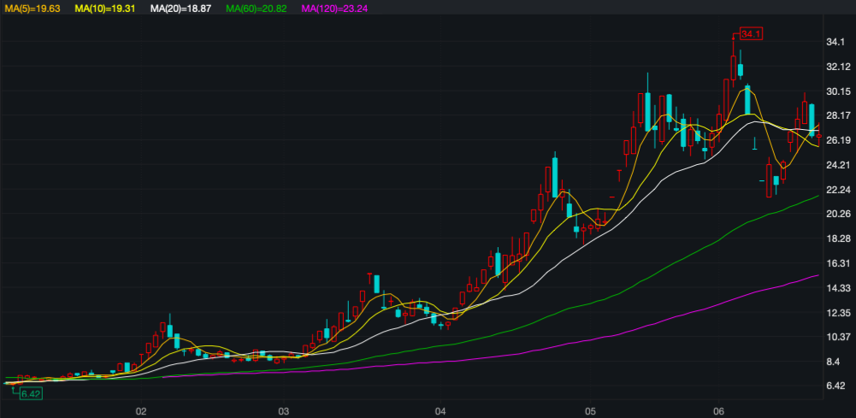Screen dimensions: 856x418
Task: Click the 04 month label on date axis
Action: [440, 409]
